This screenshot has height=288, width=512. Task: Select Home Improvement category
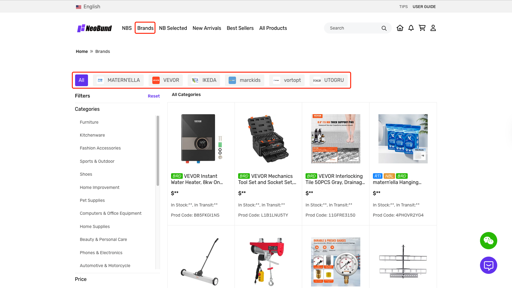pyautogui.click(x=100, y=187)
